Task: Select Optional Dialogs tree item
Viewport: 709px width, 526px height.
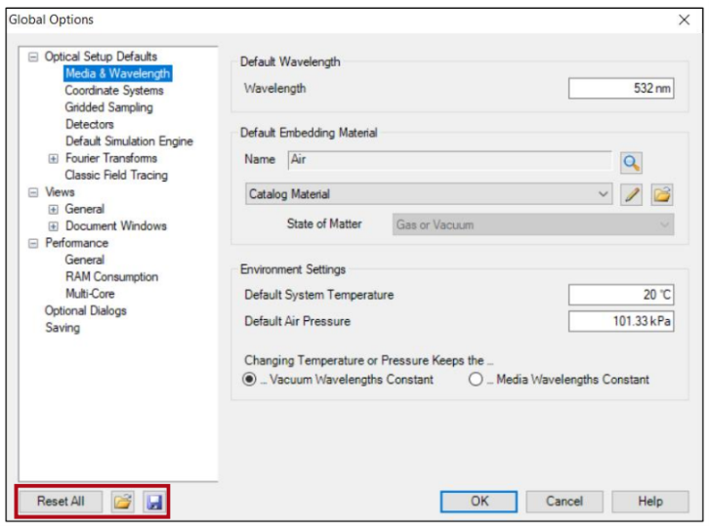Action: (86, 311)
